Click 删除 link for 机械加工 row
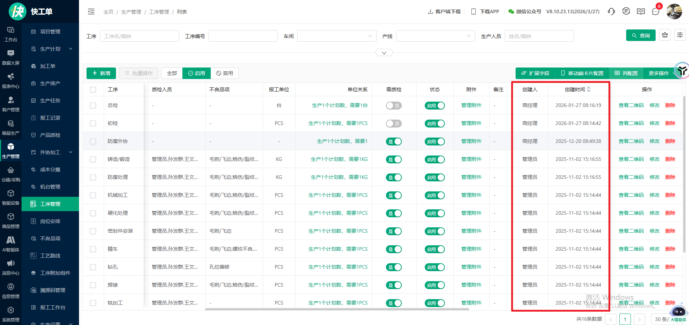Image resolution: width=689 pixels, height=325 pixels. click(x=670, y=195)
